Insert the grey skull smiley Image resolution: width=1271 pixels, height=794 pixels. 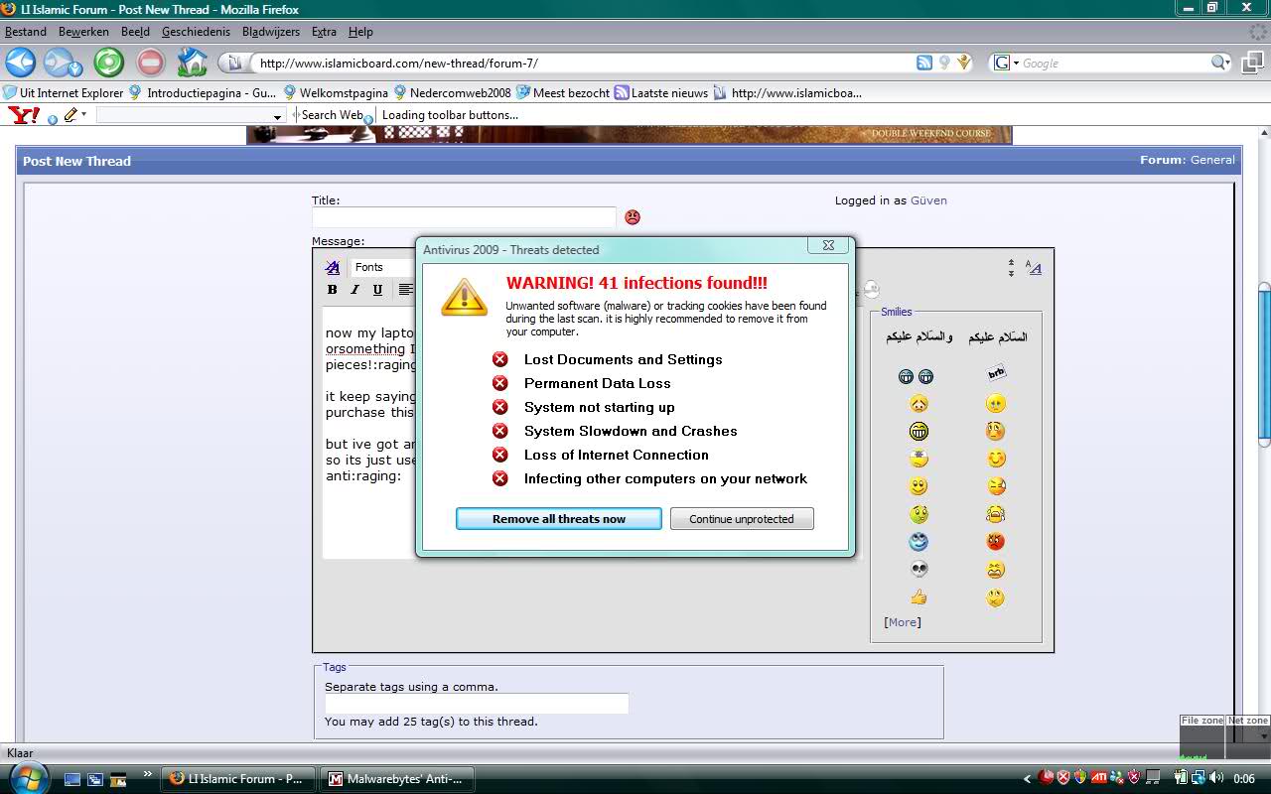click(918, 570)
